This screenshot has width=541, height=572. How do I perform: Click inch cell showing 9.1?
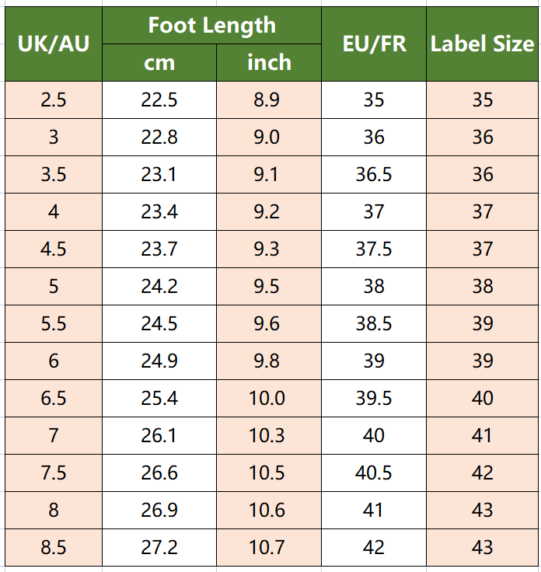point(269,174)
